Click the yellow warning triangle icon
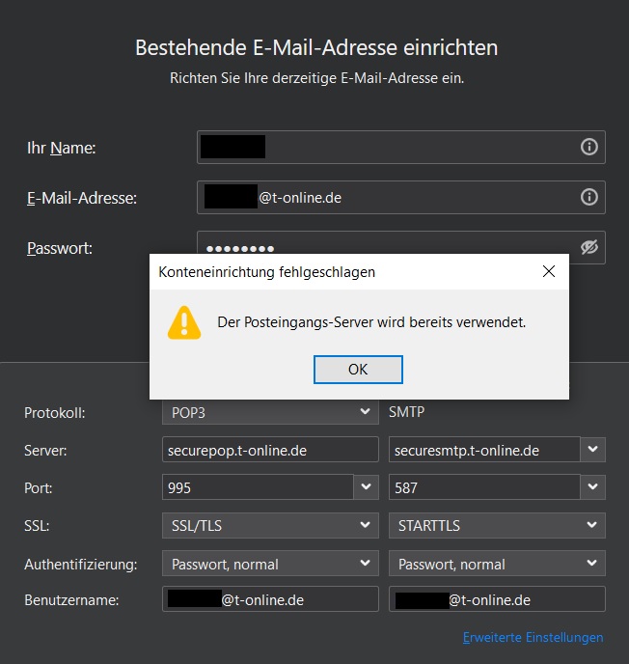 (183, 322)
